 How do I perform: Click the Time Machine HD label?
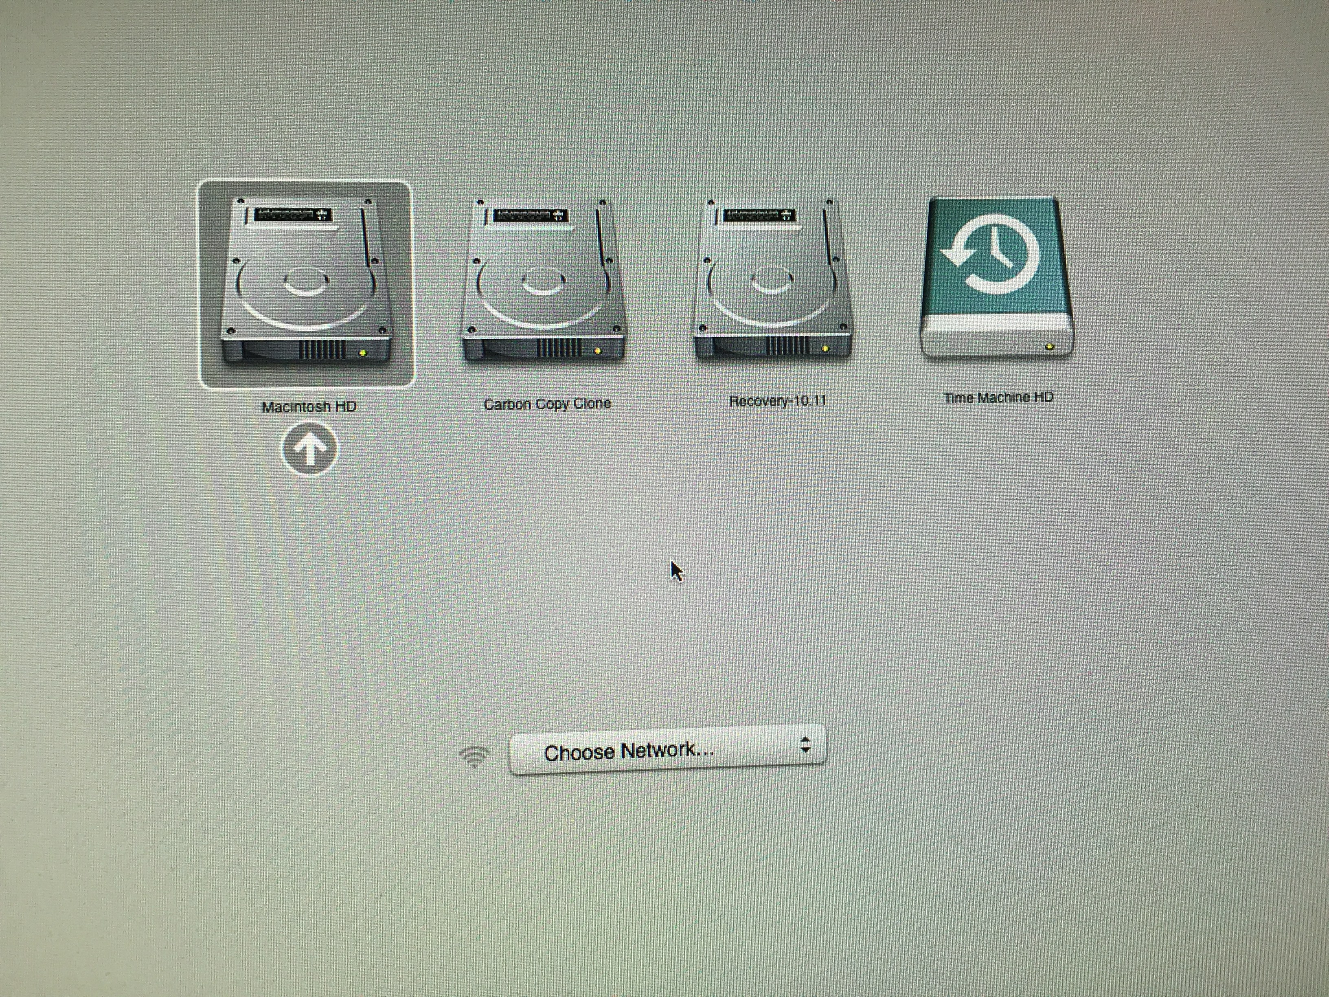point(998,398)
